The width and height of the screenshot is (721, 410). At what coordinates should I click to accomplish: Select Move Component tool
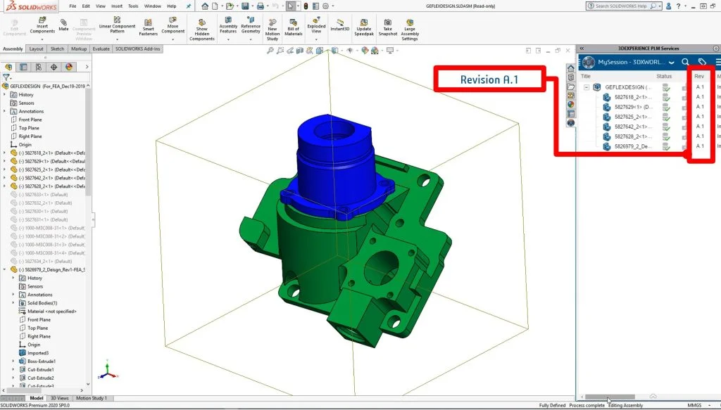(x=173, y=26)
